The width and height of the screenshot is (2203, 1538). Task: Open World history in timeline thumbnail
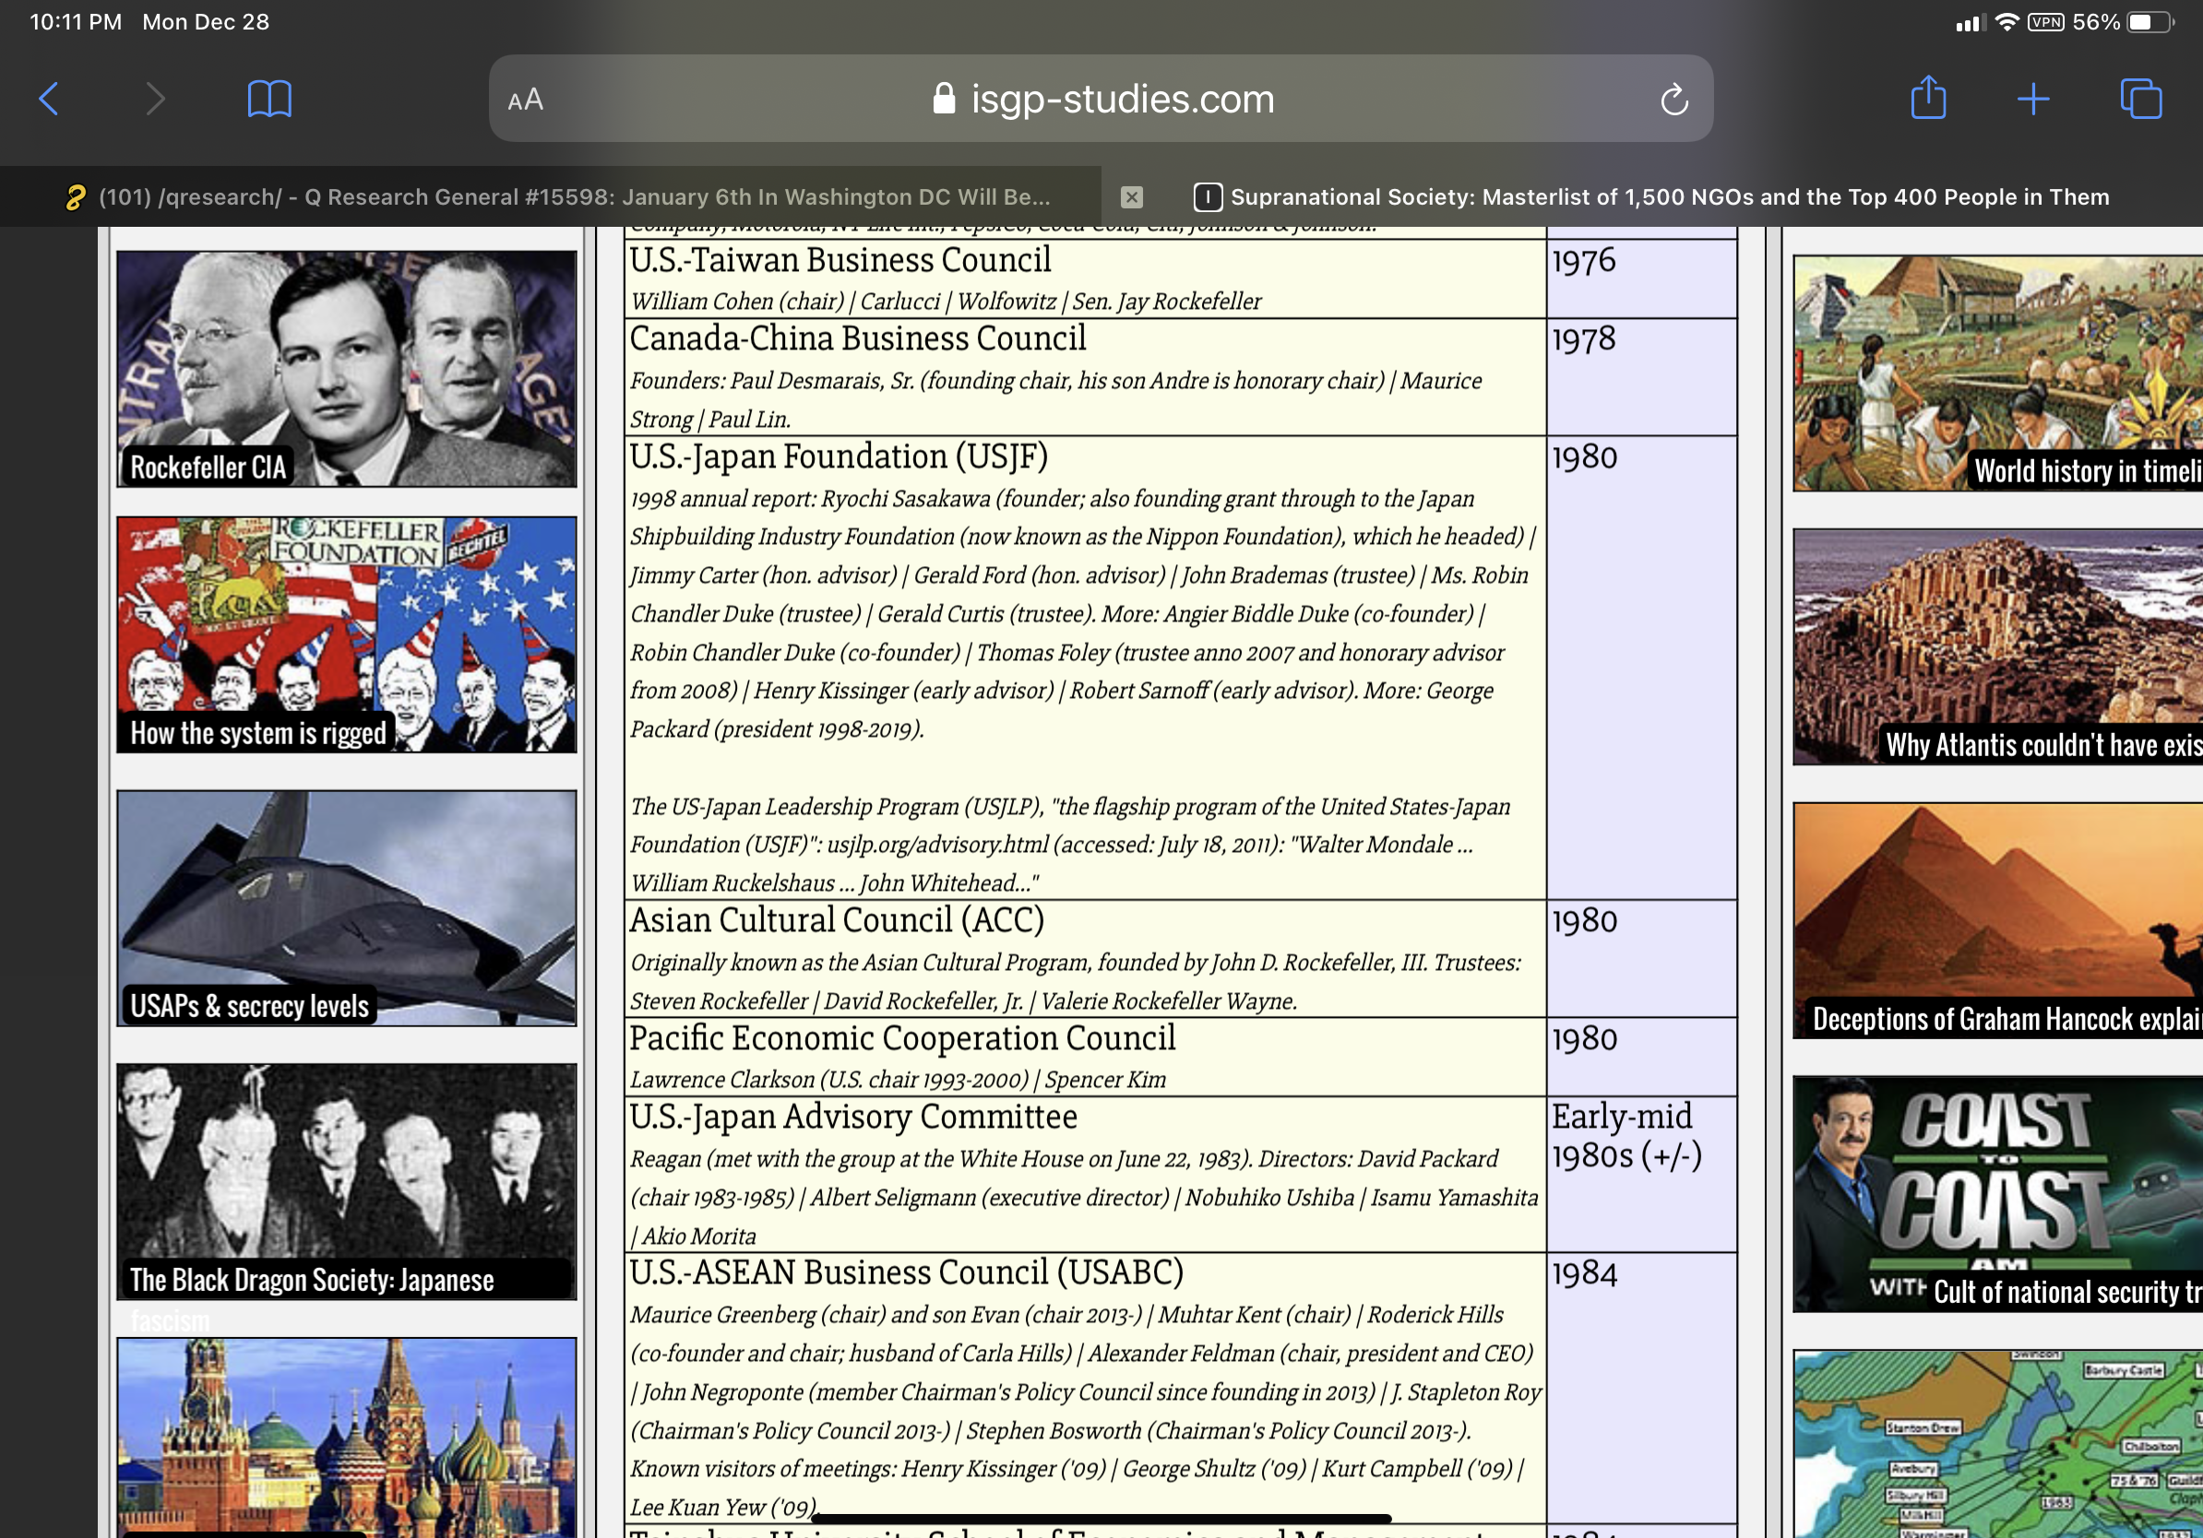coord(1997,373)
